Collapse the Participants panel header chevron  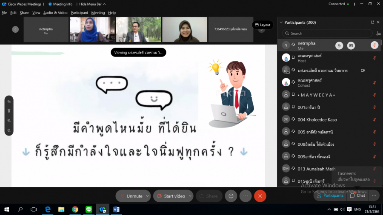tap(281, 23)
